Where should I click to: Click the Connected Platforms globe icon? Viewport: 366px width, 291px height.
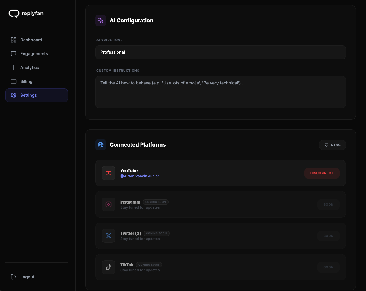click(x=101, y=145)
